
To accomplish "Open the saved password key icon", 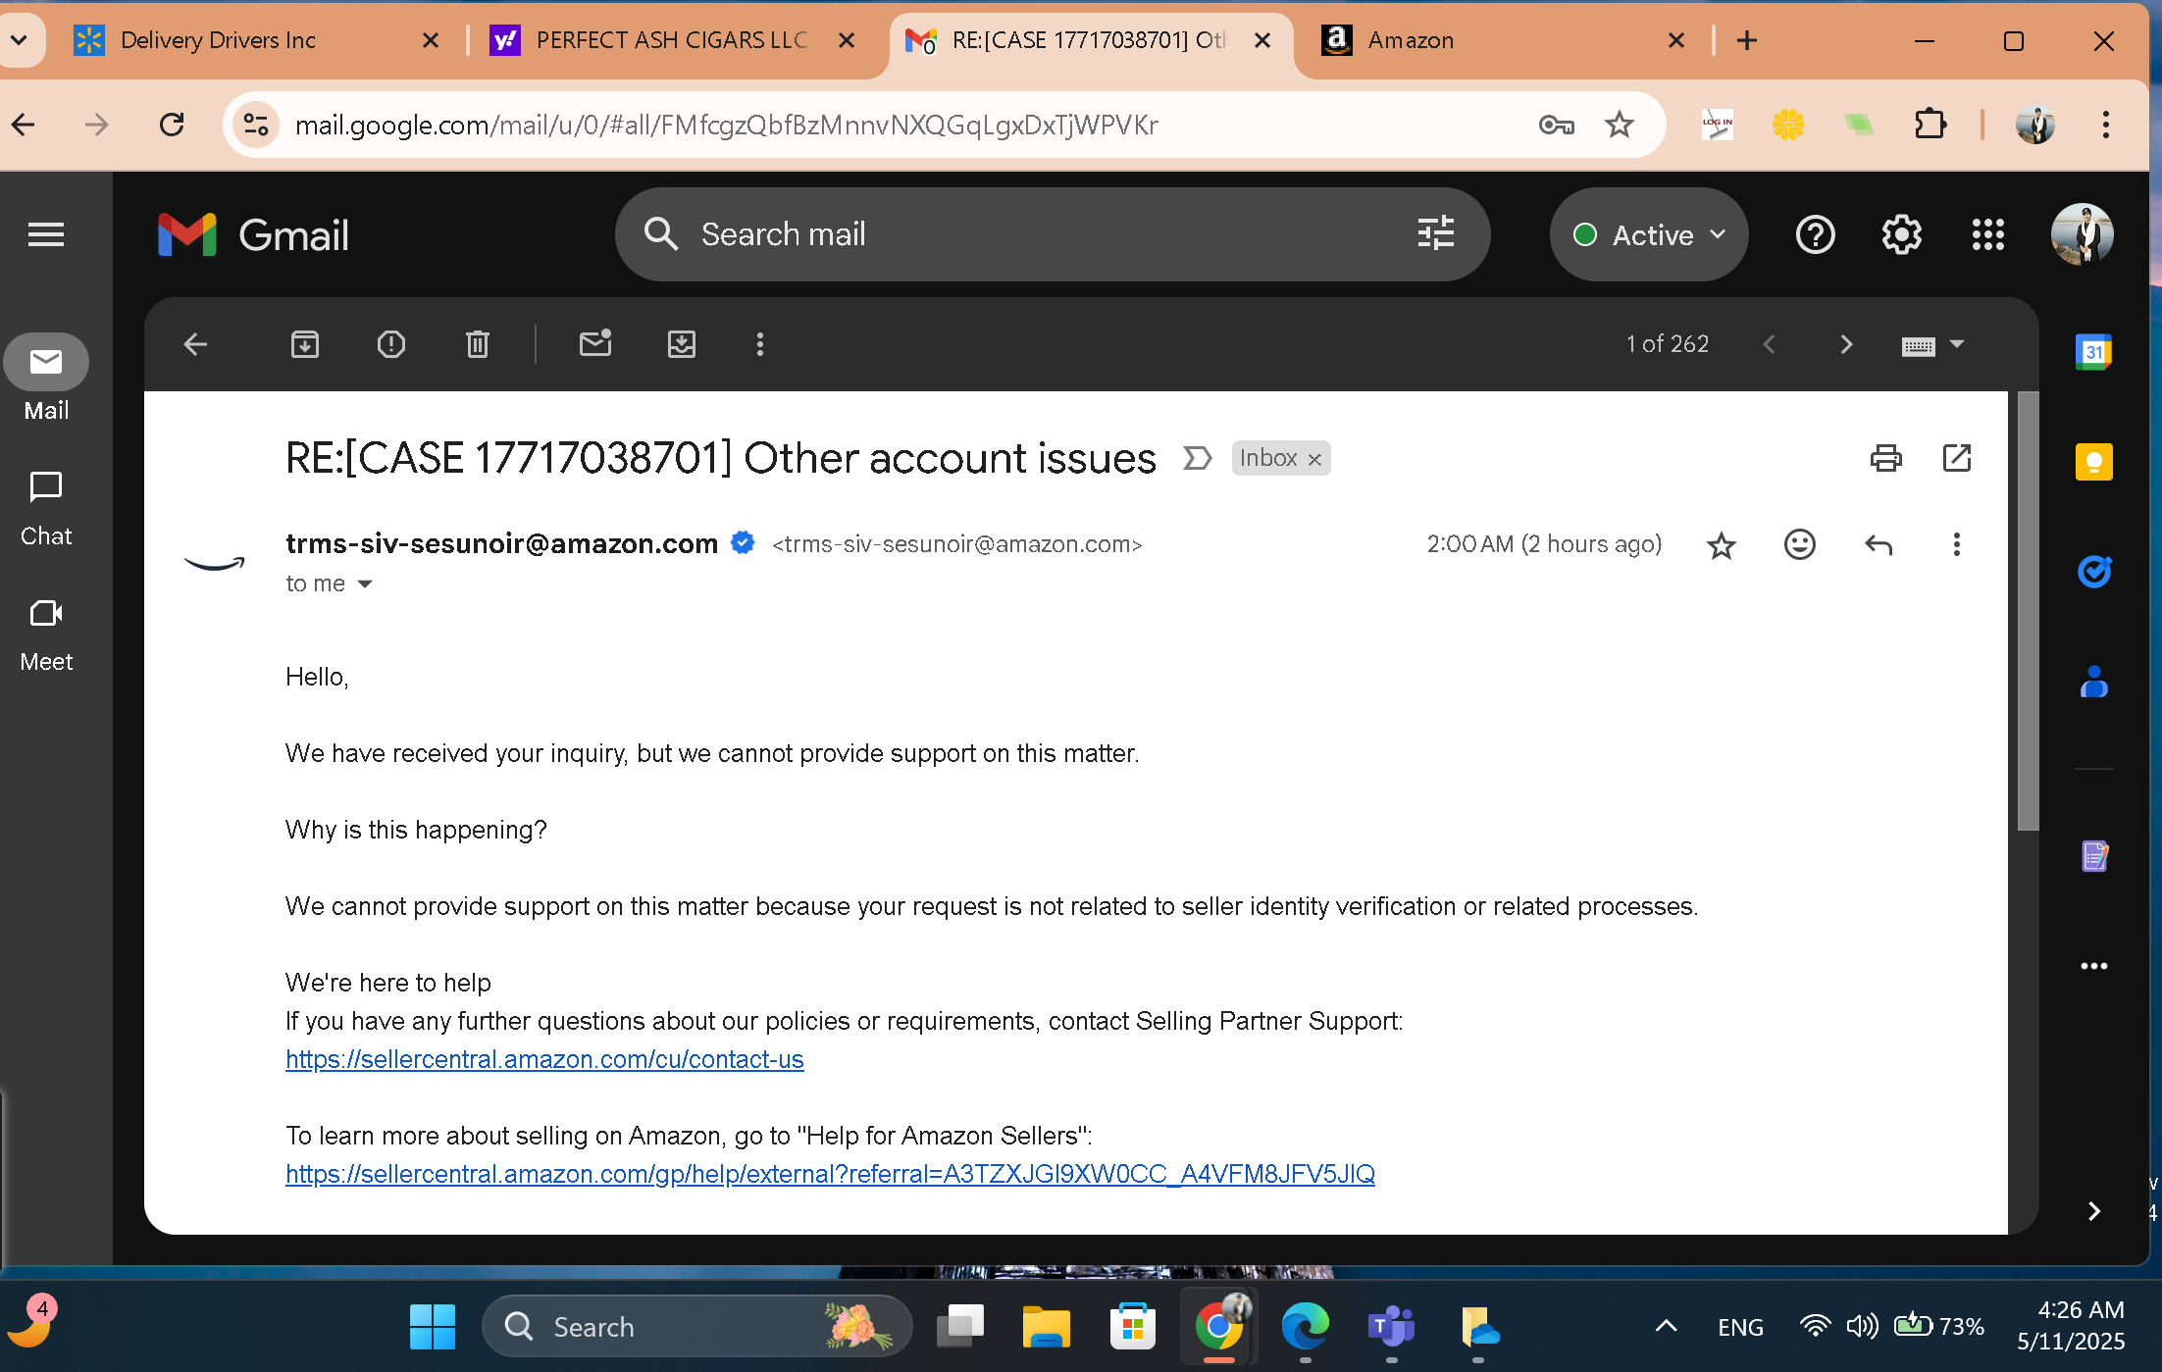I will (1556, 125).
